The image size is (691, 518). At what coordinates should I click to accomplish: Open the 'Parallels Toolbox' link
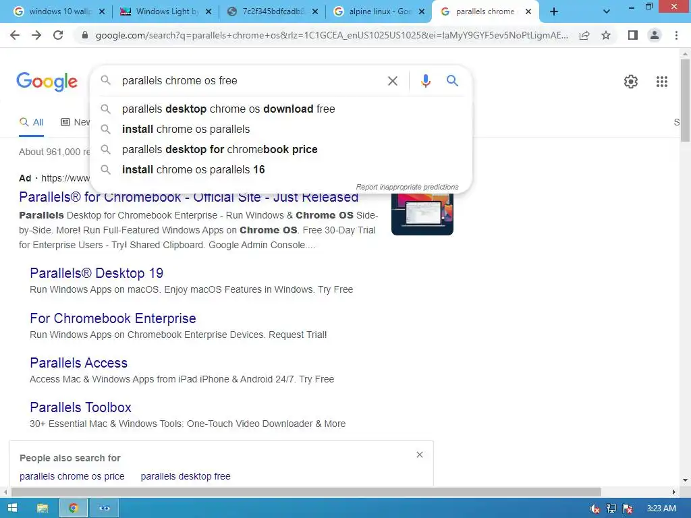(x=81, y=407)
